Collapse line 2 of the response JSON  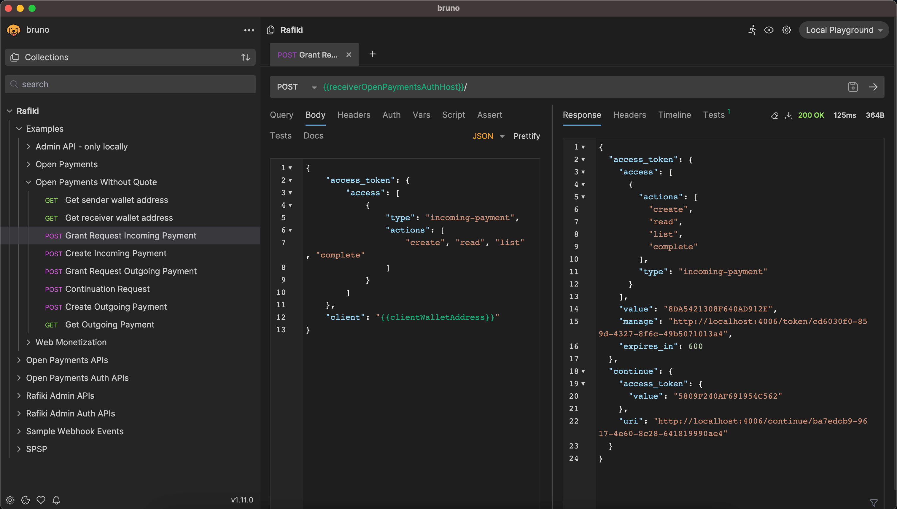583,159
